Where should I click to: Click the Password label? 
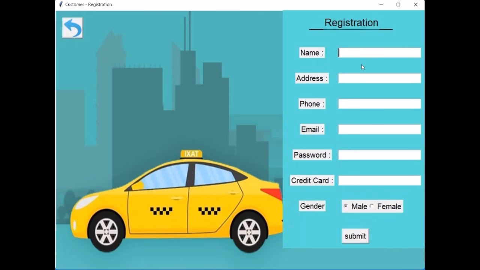point(312,154)
